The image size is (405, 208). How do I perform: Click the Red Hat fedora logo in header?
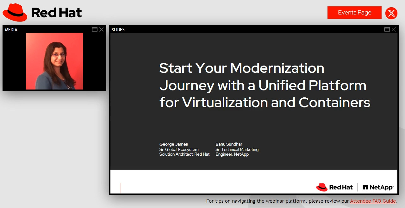(15, 13)
